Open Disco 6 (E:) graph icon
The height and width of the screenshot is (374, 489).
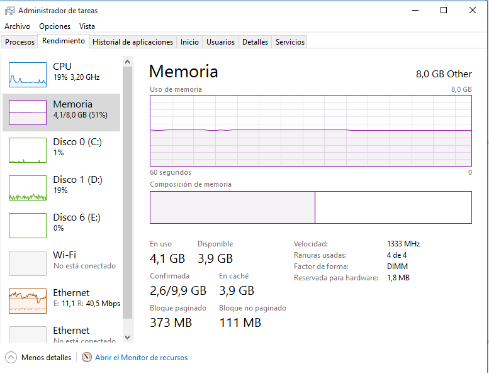click(28, 225)
